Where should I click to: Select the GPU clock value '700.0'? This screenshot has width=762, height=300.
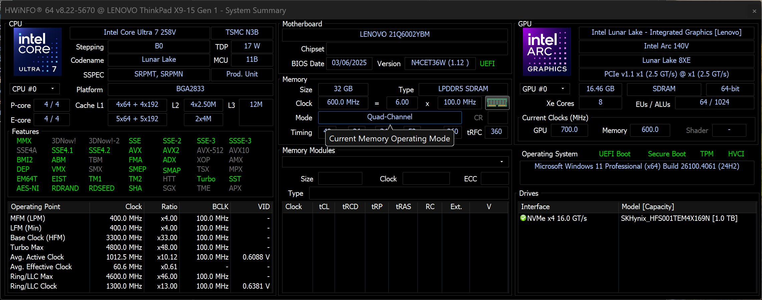[569, 130]
